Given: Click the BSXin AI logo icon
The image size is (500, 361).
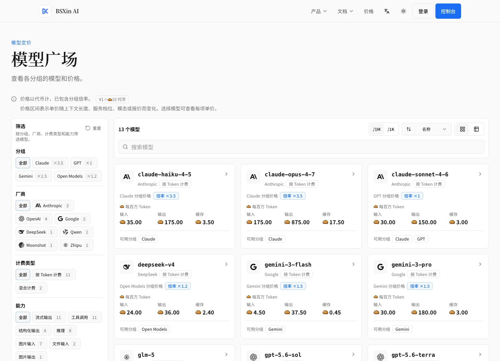Looking at the screenshot, I should 45,11.
